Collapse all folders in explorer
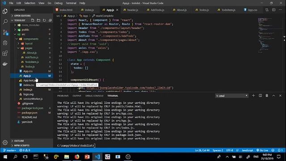Screen dimensions: 286x161 coord(50,20)
